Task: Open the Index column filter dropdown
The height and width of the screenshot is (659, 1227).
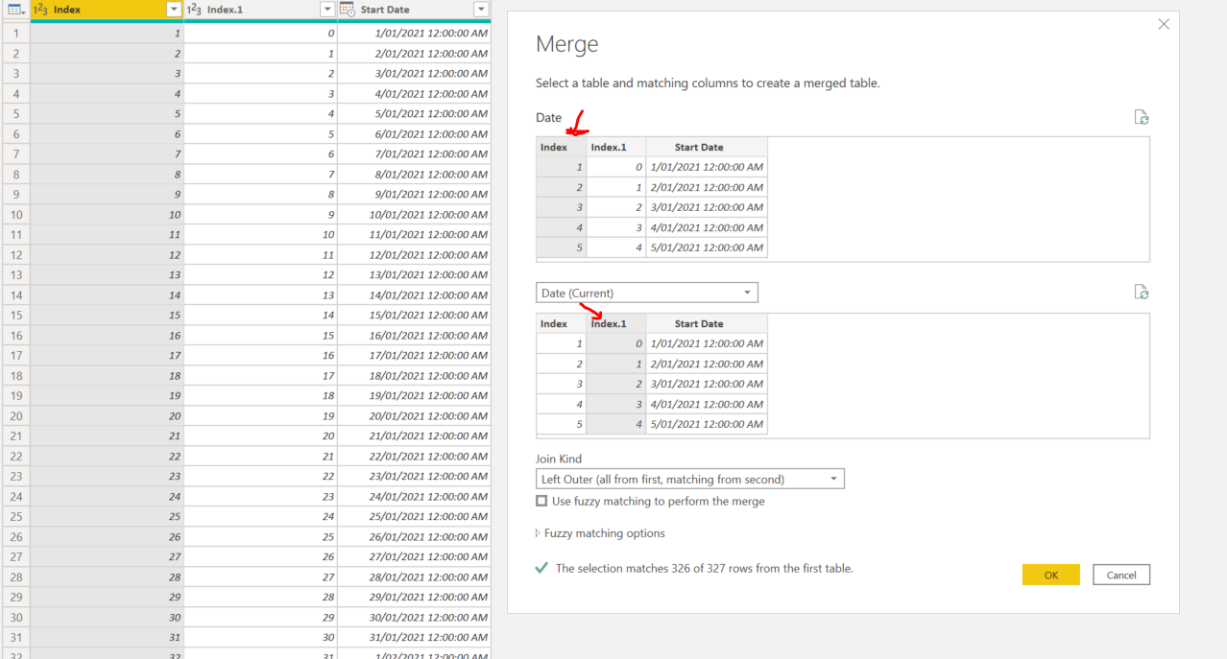Action: point(174,10)
